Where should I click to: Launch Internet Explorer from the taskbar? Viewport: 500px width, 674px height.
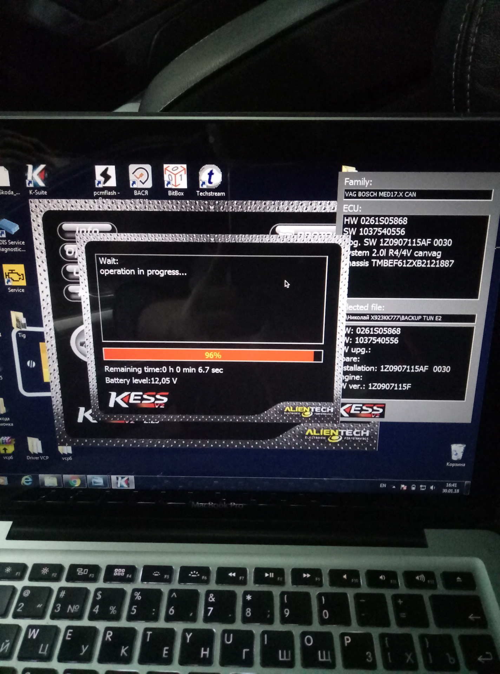pyautogui.click(x=27, y=481)
